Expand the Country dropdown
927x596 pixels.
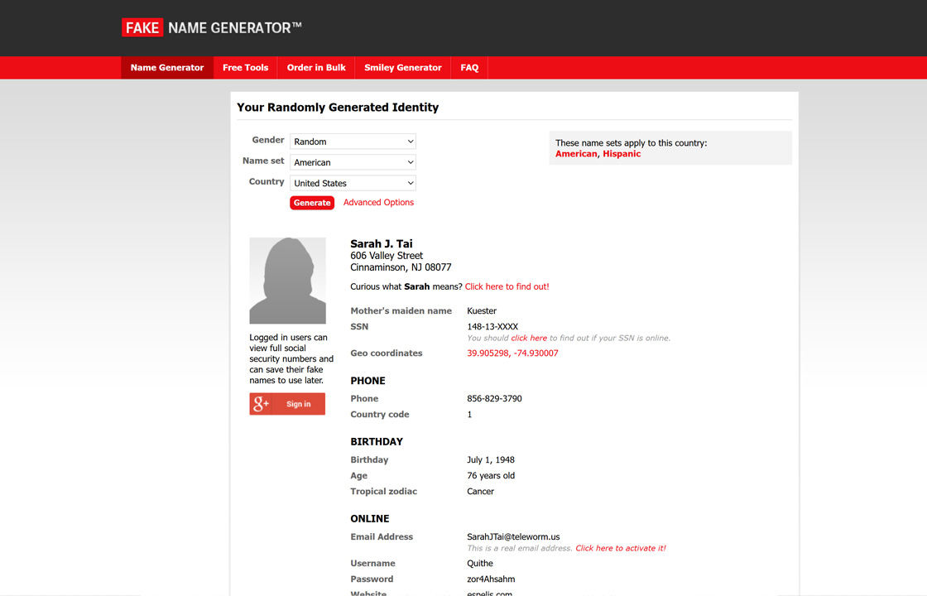[x=353, y=183]
